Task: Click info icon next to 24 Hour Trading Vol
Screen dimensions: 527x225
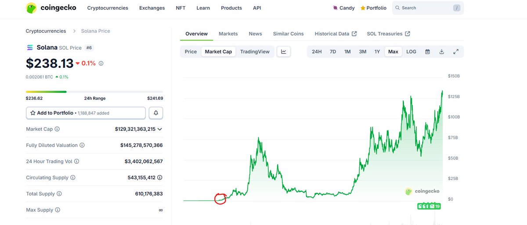Action: tap(76, 162)
